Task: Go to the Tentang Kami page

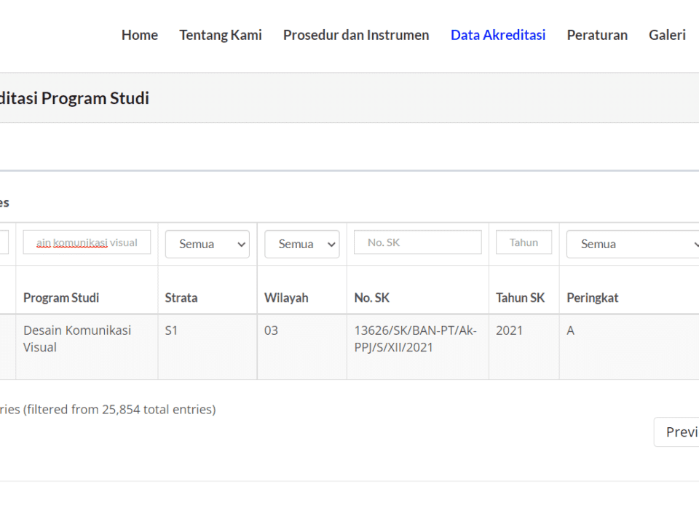Action: [220, 35]
